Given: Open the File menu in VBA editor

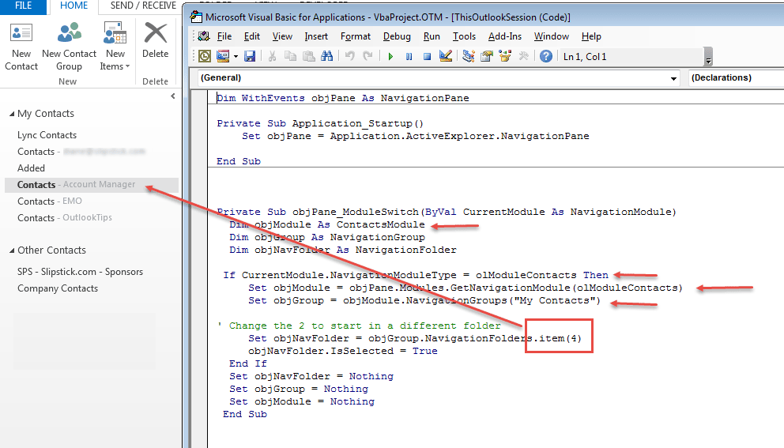Looking at the screenshot, I should [224, 36].
